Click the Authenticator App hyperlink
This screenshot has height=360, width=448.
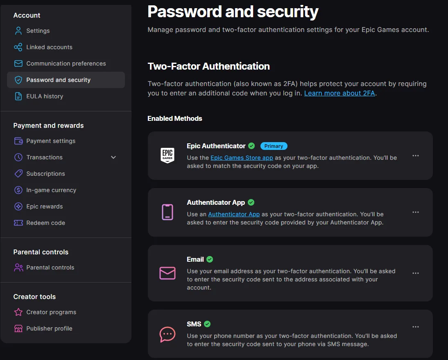pos(234,214)
